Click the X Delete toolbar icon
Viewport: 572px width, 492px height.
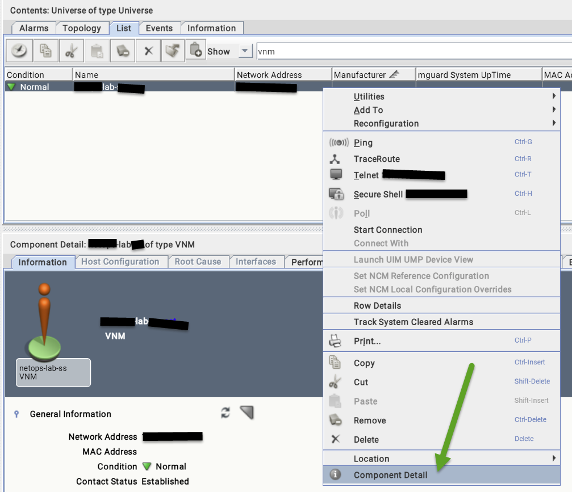click(148, 51)
